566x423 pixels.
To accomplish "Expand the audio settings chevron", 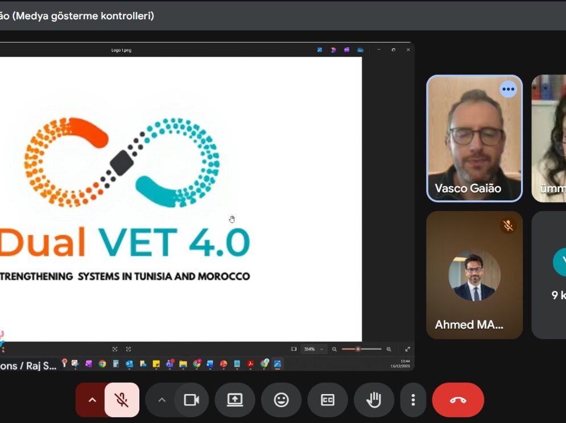I will (92, 400).
